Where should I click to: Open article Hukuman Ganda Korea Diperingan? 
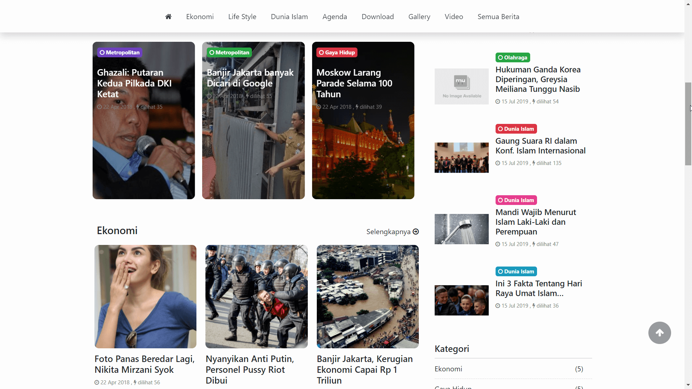click(538, 79)
